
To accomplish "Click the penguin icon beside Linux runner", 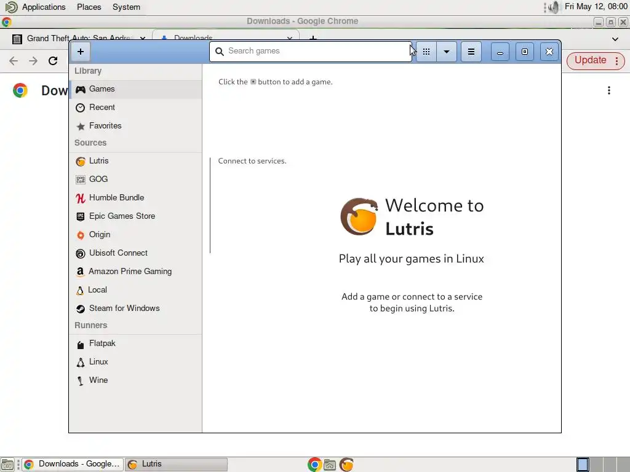I will [81, 363].
